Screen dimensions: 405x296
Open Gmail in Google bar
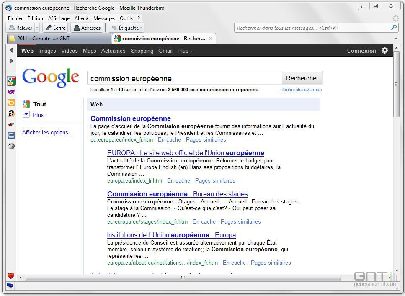pyautogui.click(x=165, y=51)
